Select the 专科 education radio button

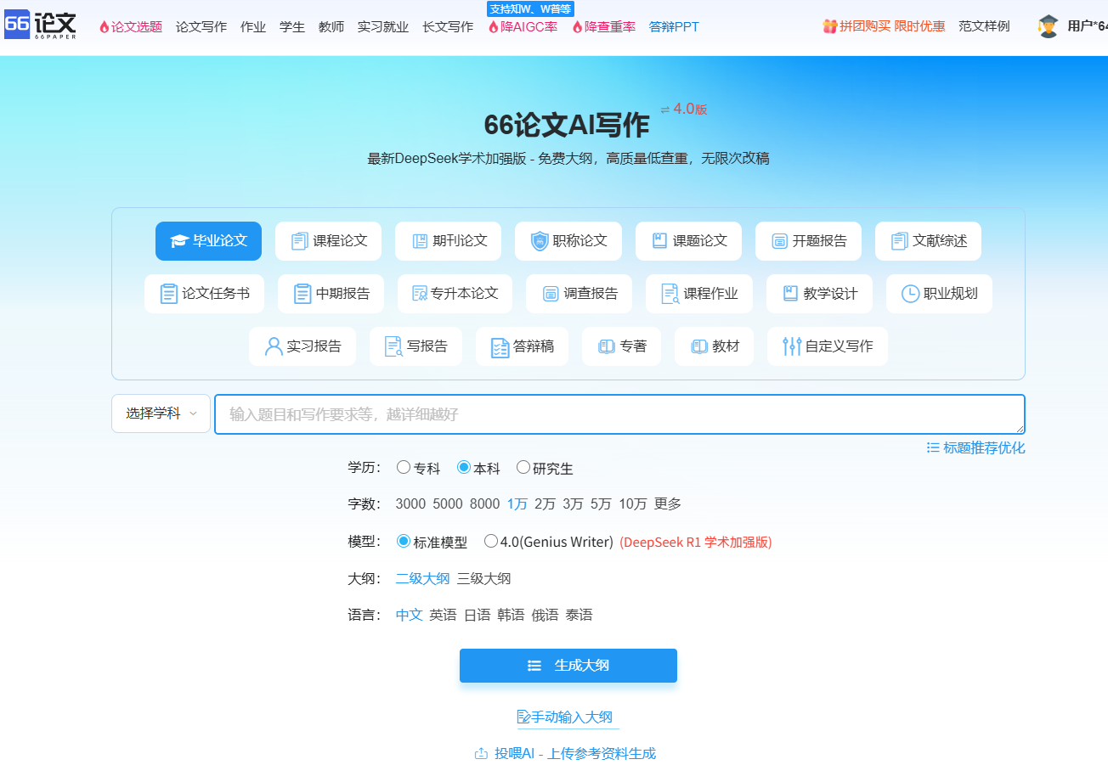[x=404, y=467]
